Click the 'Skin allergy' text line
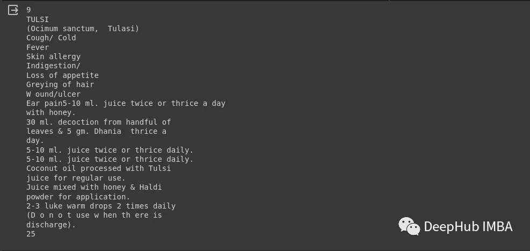The width and height of the screenshot is (530, 251). pos(53,56)
